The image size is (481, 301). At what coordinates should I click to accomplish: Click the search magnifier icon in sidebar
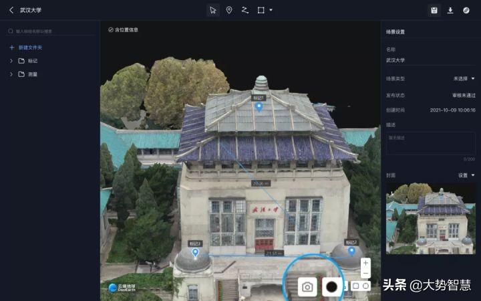[11, 31]
